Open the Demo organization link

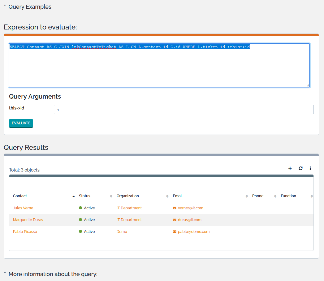122,232
